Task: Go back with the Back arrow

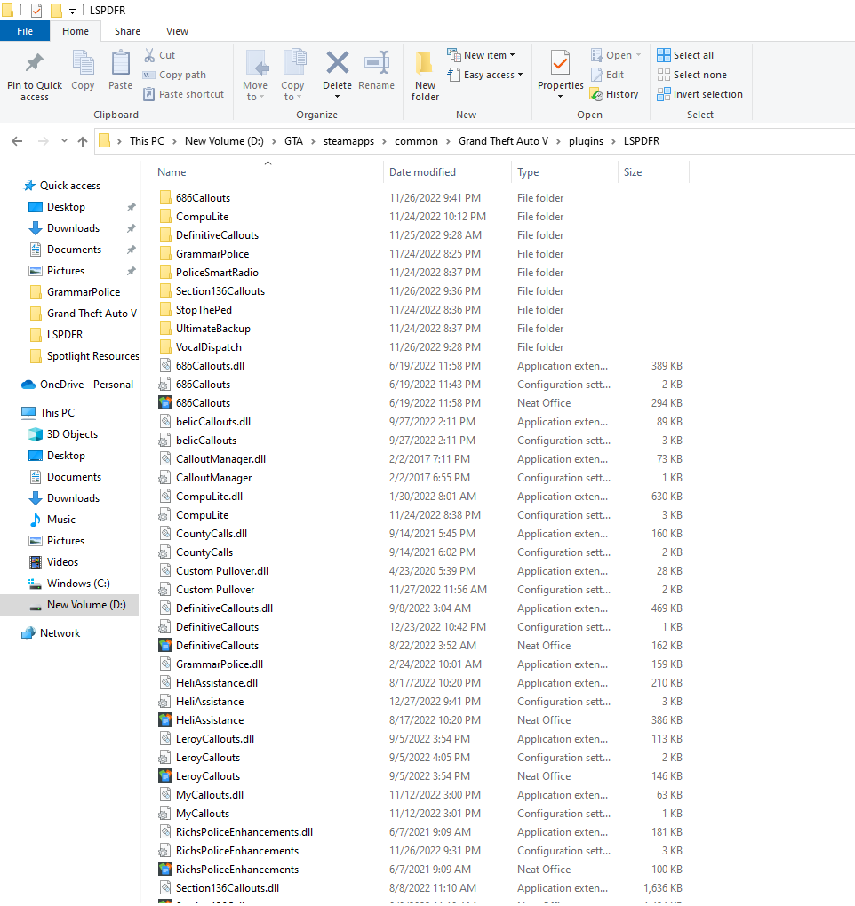Action: pyautogui.click(x=18, y=141)
